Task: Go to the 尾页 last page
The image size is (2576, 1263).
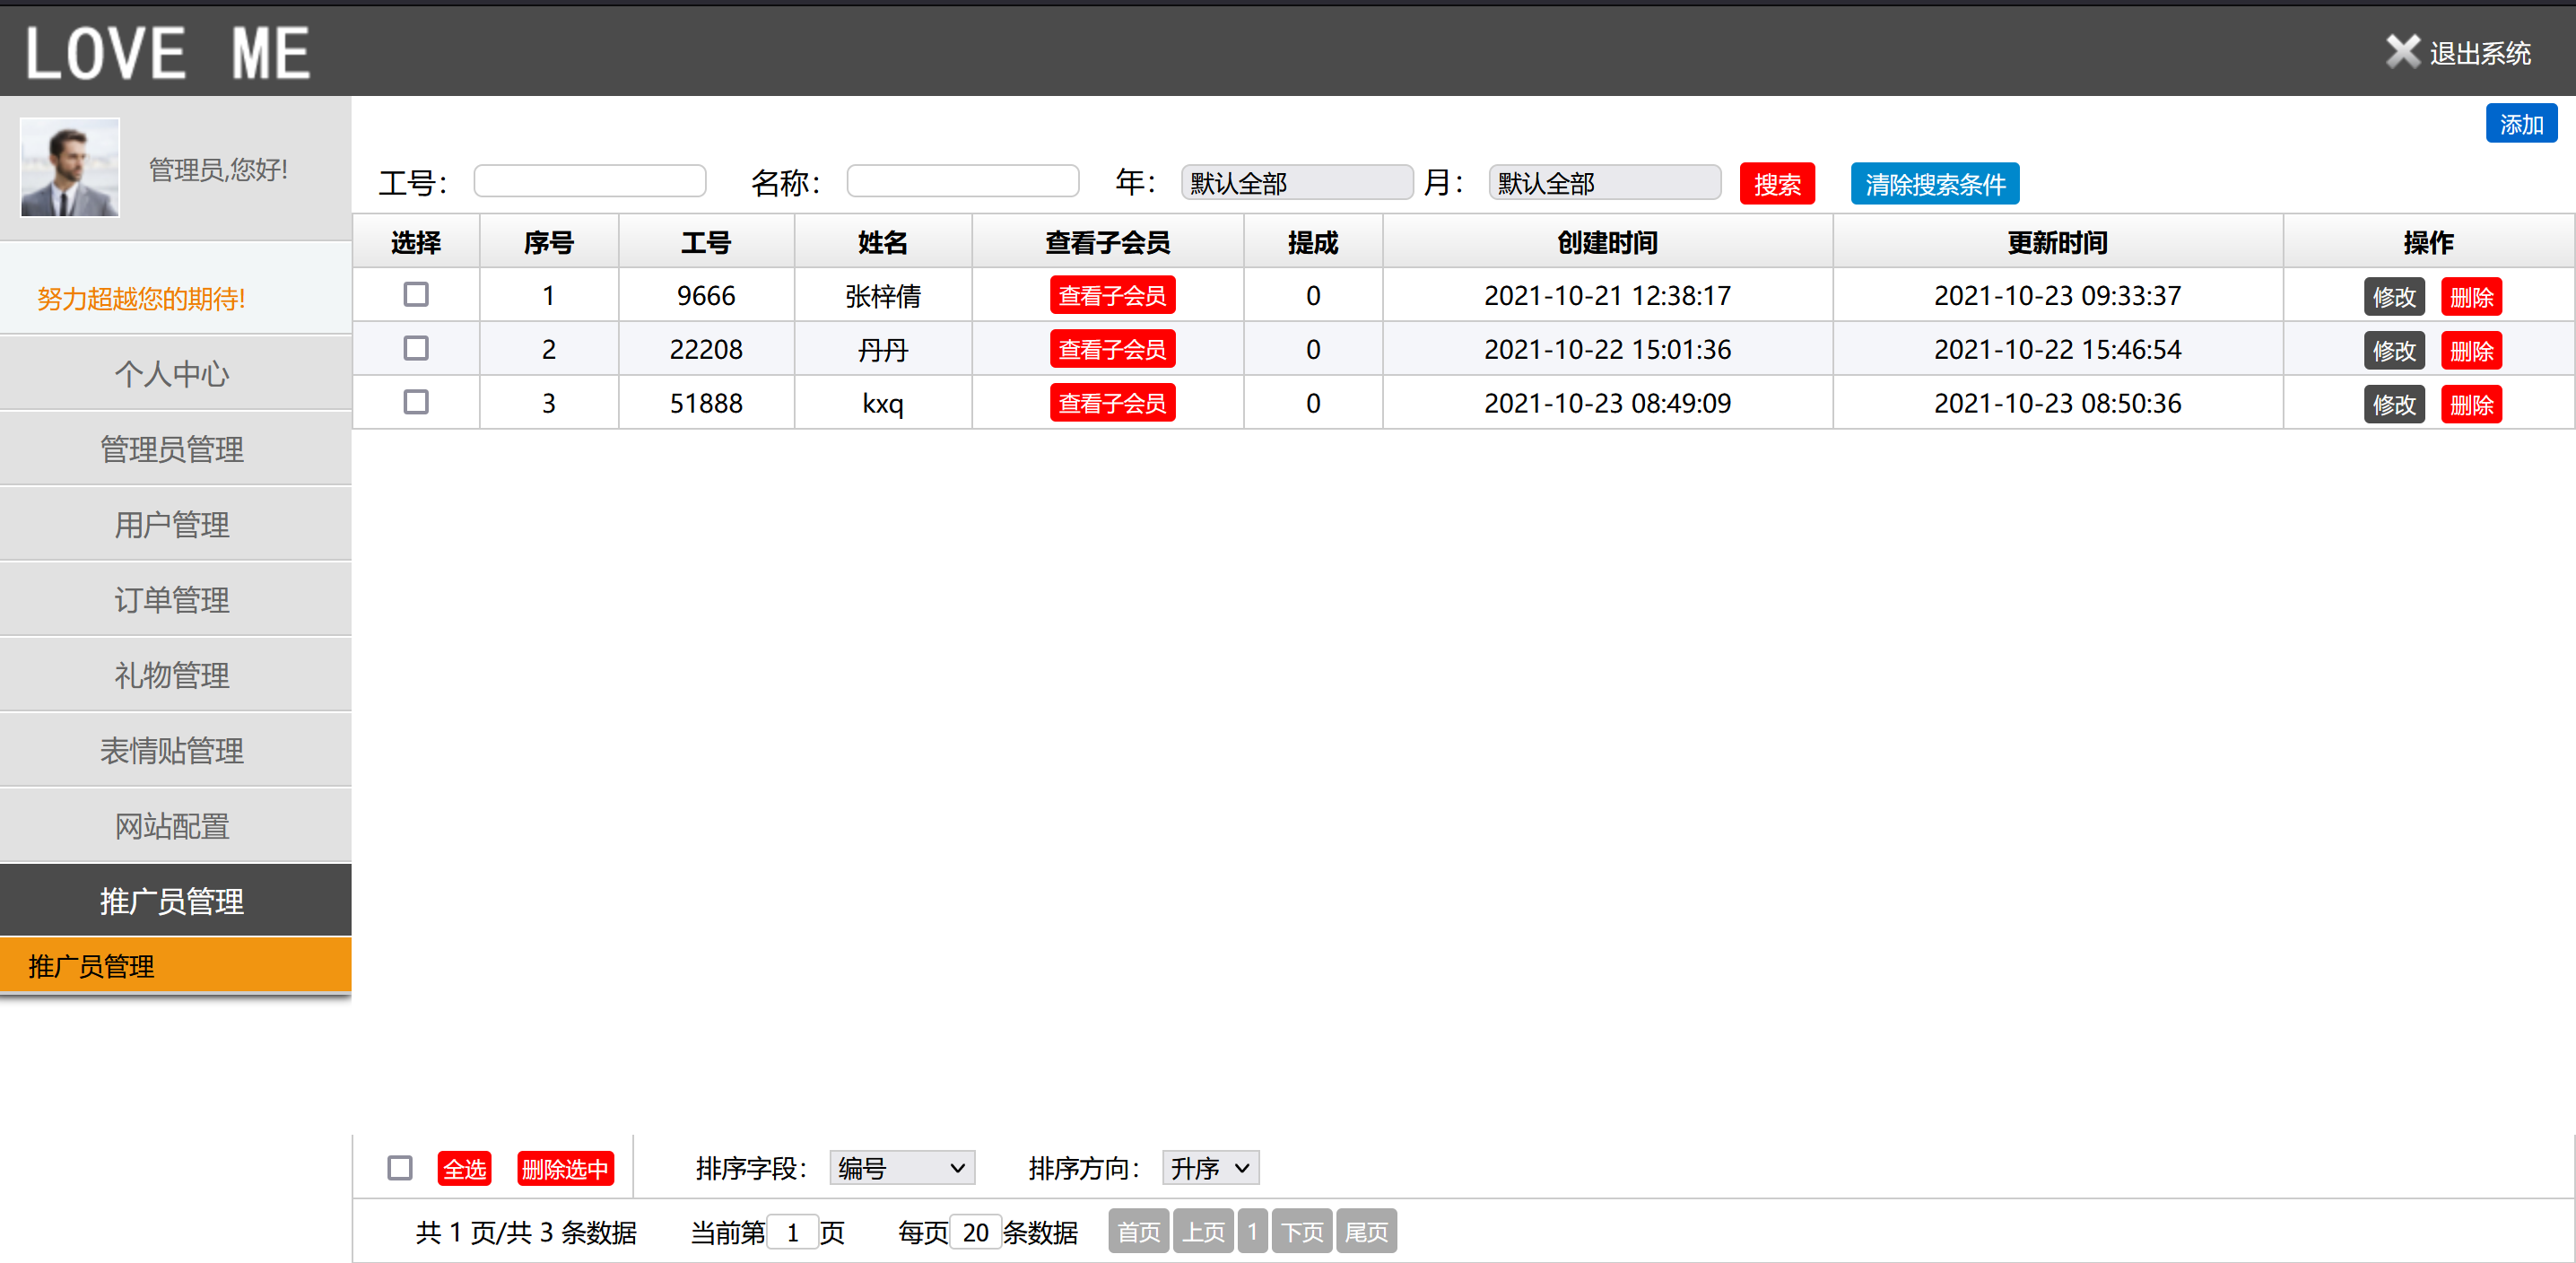Action: [1366, 1232]
